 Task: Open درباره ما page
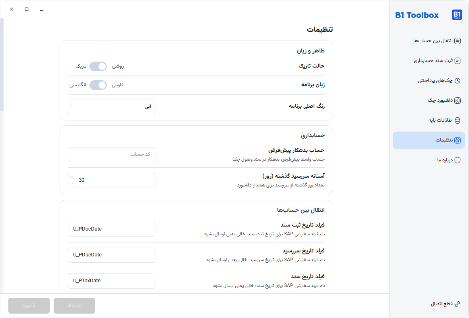[x=428, y=160]
